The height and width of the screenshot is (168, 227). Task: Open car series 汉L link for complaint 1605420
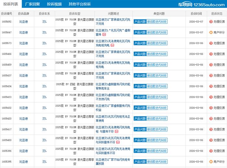tap(44, 118)
